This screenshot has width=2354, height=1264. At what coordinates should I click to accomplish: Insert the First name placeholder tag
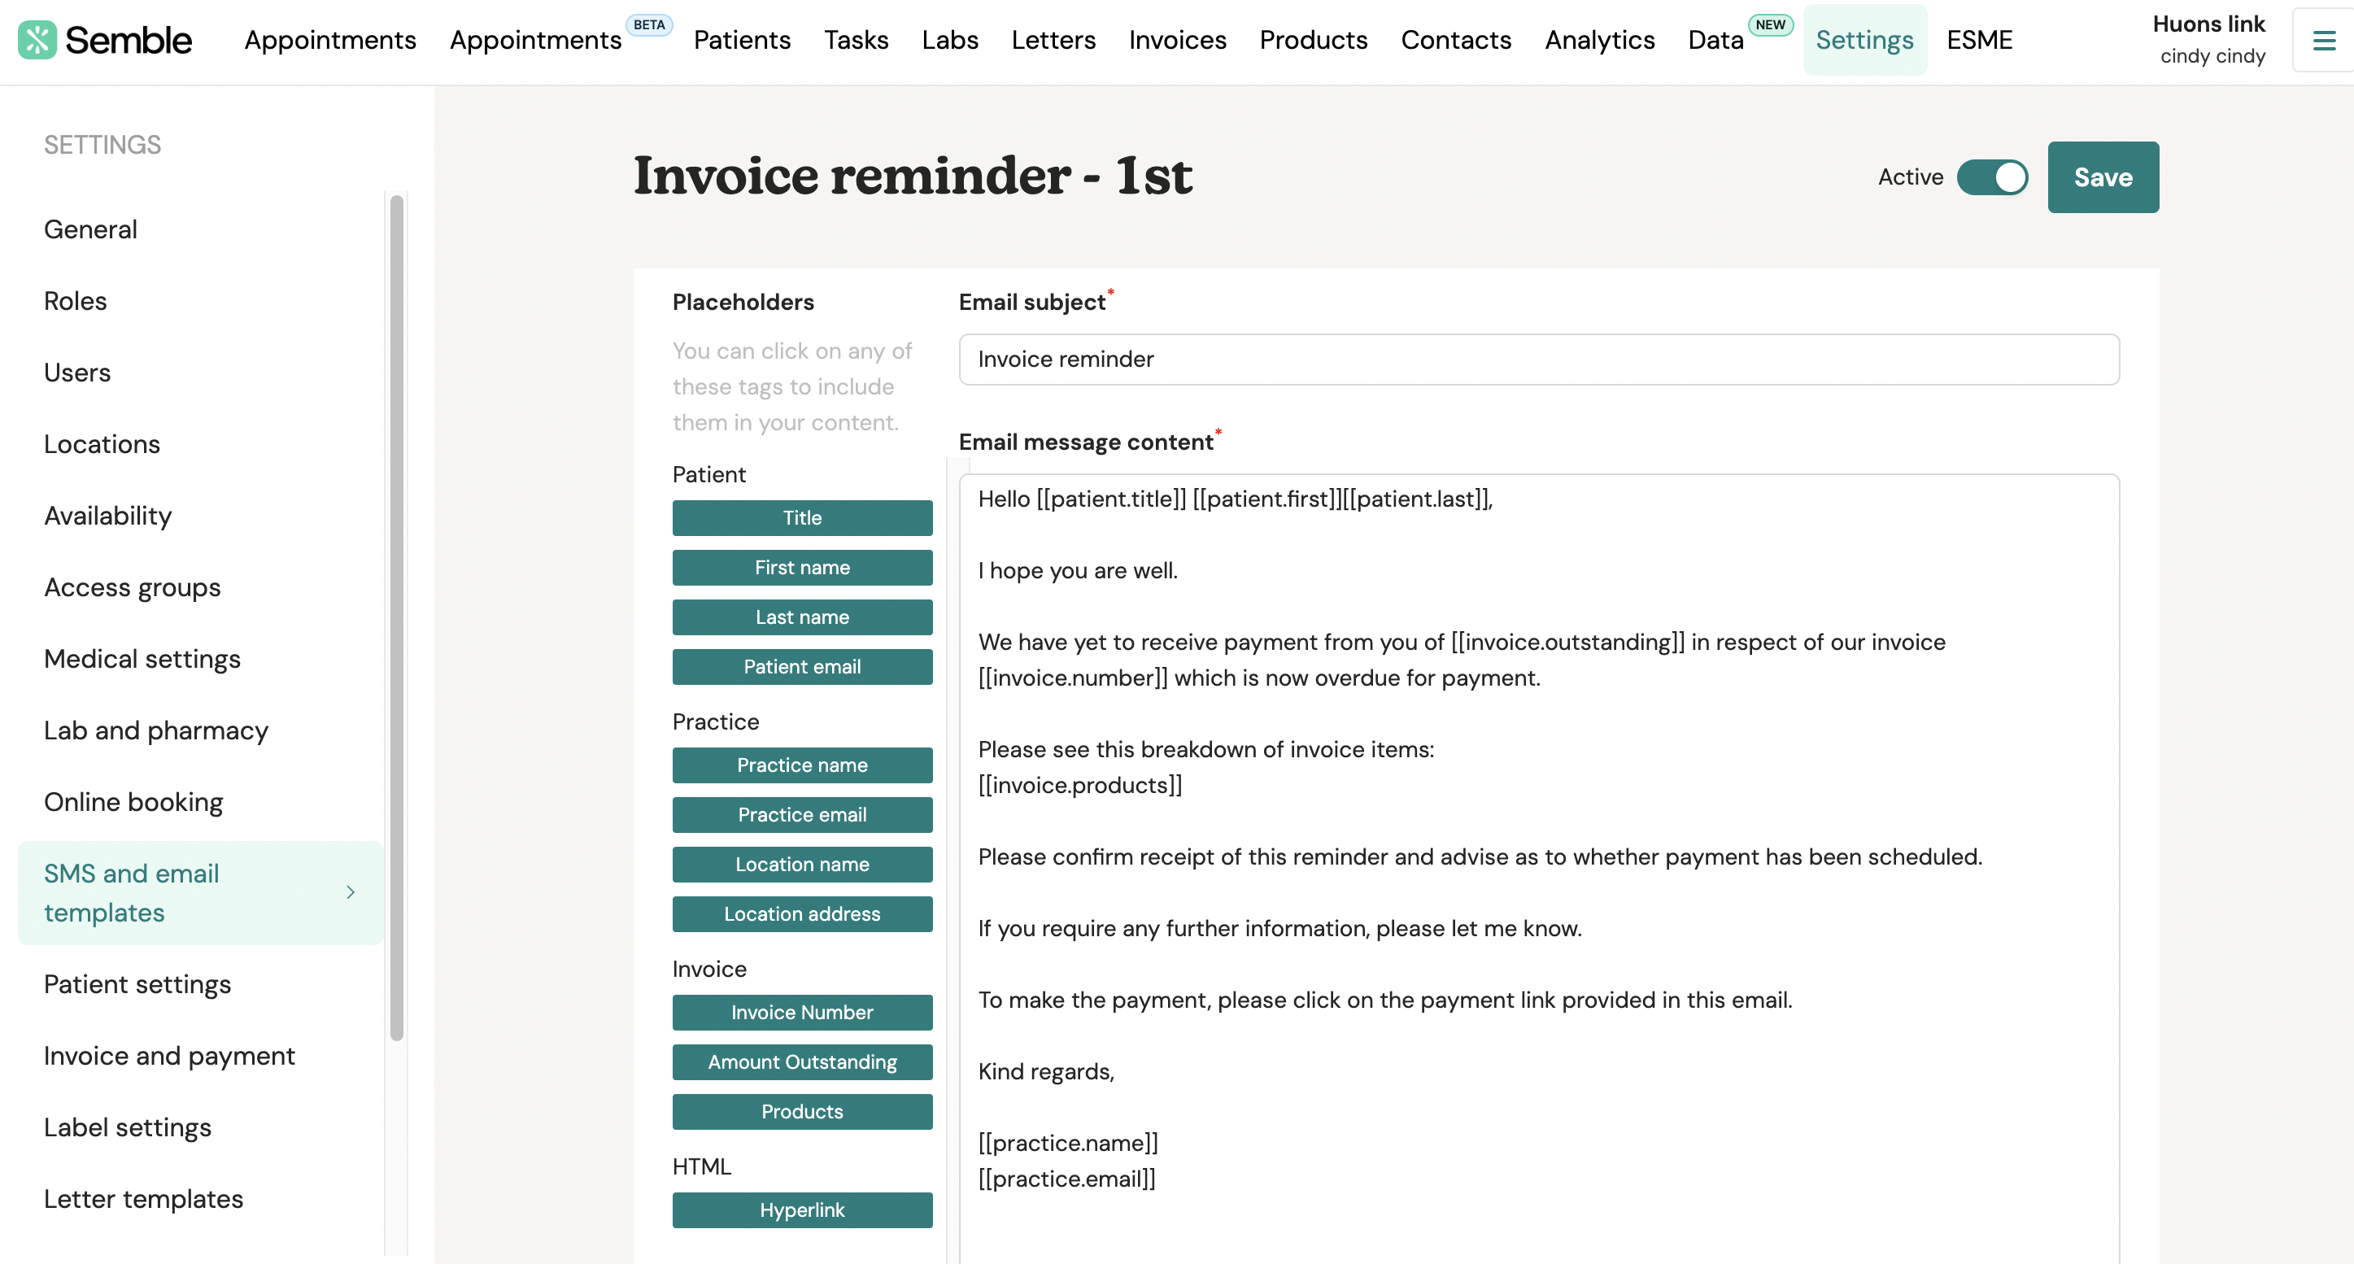pyautogui.click(x=802, y=568)
